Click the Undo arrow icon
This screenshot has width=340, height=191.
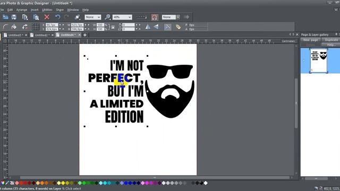point(57,17)
